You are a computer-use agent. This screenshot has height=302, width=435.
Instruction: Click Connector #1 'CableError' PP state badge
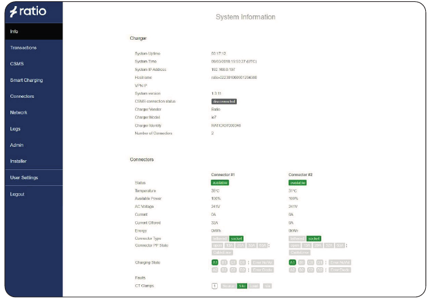coord(222,252)
